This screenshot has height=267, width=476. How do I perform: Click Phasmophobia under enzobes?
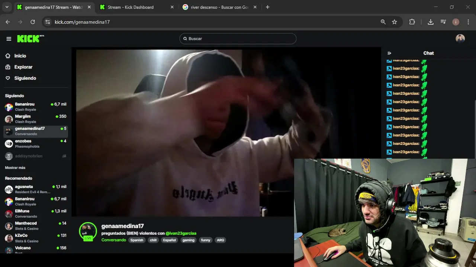point(27,146)
